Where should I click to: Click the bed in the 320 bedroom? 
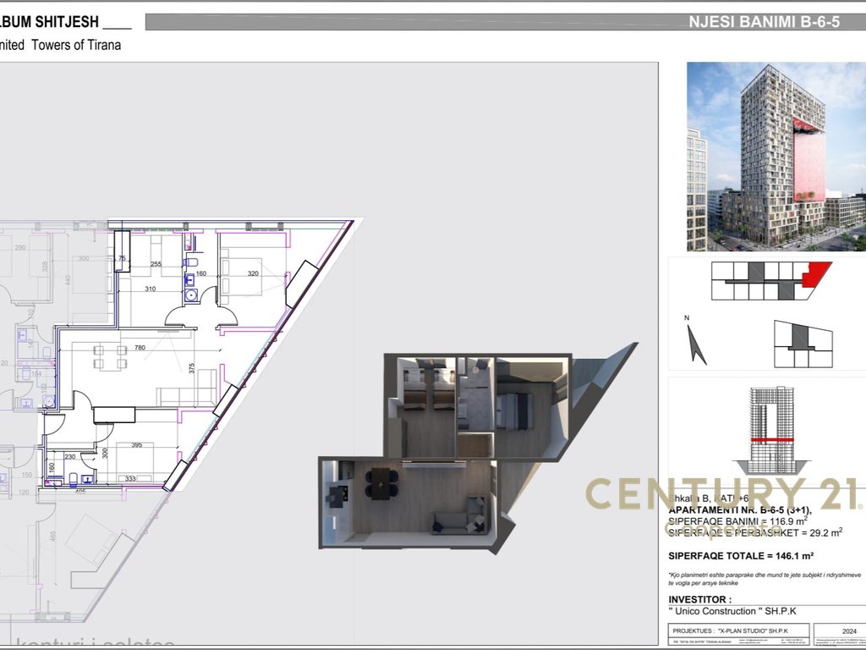point(241,277)
